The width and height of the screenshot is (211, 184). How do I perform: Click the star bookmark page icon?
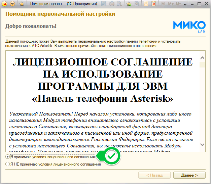137,4
